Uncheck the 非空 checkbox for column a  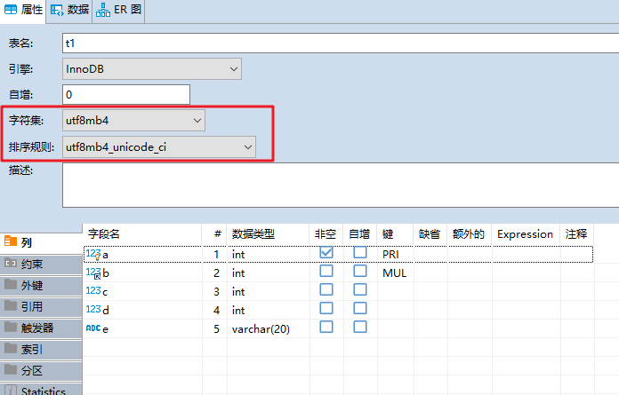click(x=326, y=253)
